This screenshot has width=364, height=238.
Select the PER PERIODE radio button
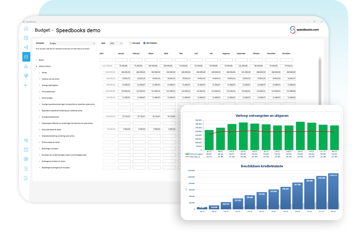tap(144, 43)
